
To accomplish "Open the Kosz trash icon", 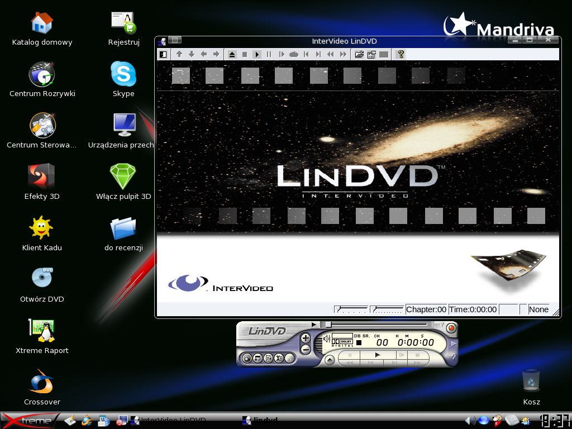I will pos(531,388).
